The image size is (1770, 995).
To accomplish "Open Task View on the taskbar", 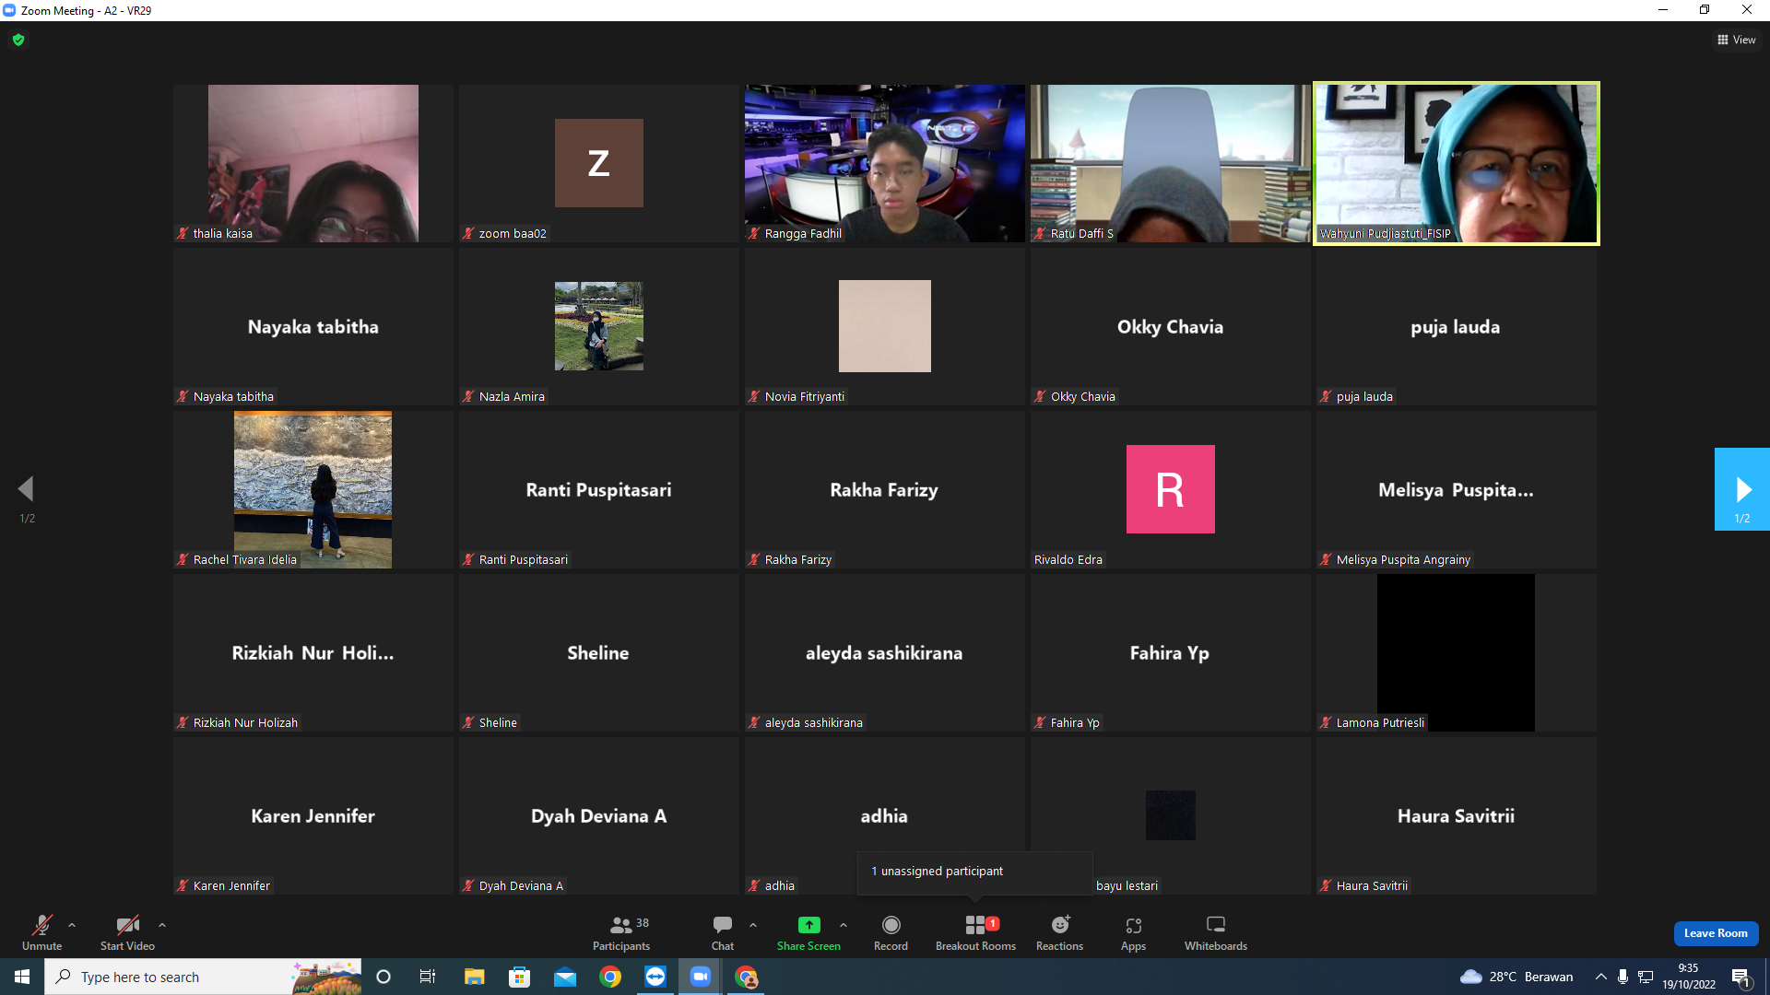I will [428, 977].
